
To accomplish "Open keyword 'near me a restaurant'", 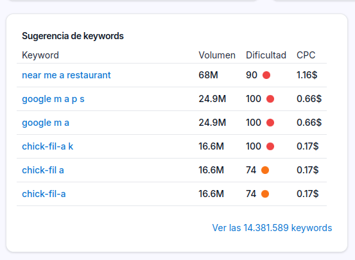I will pyautogui.click(x=66, y=75).
